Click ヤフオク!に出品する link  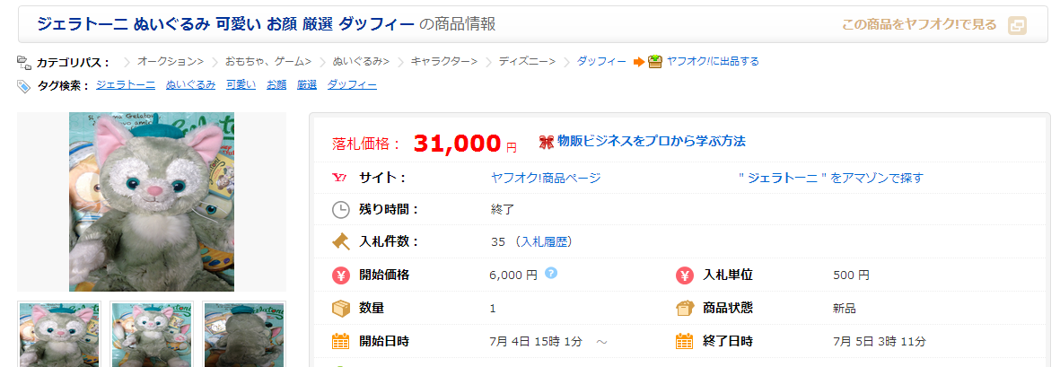click(713, 61)
